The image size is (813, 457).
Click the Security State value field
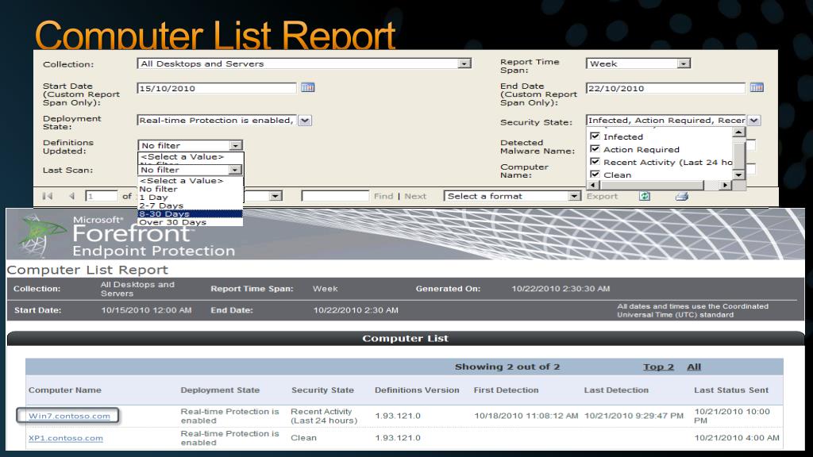(x=666, y=121)
